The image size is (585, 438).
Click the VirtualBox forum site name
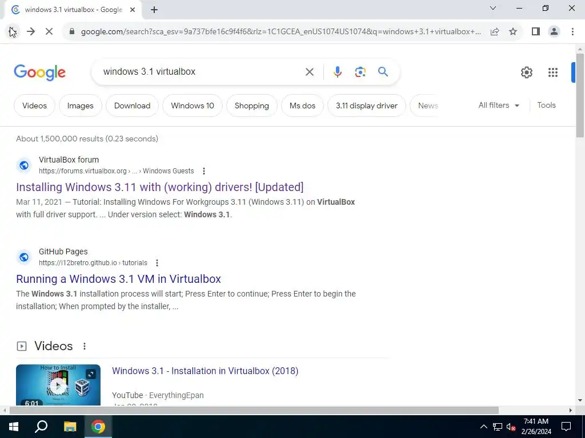[69, 160]
